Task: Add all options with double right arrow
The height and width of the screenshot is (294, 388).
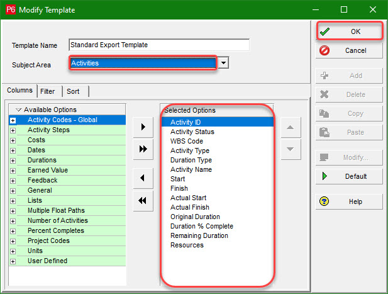Action: pos(143,149)
